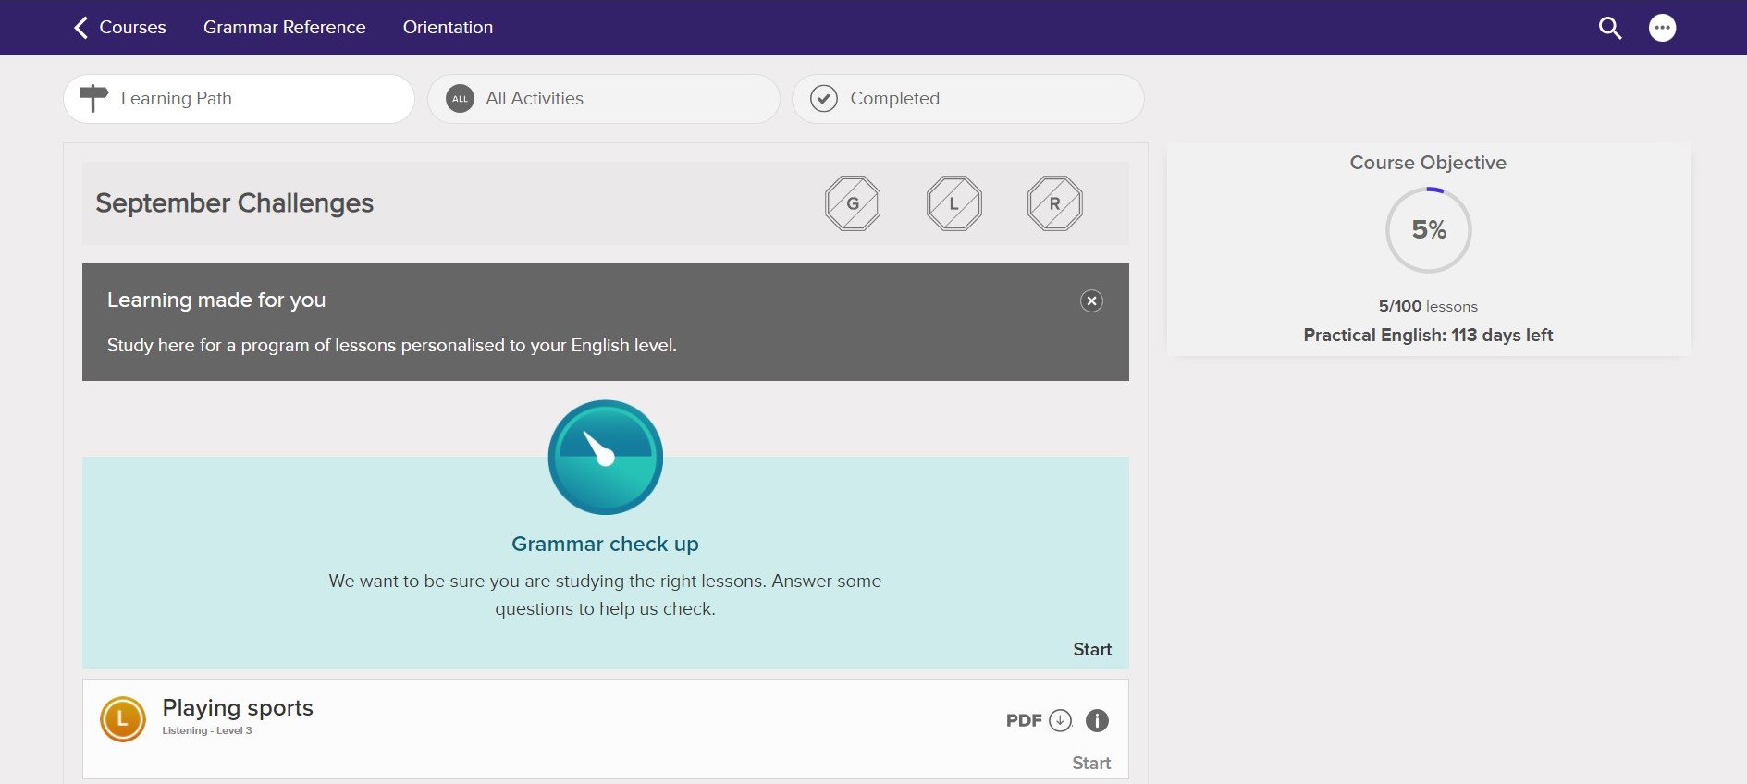The width and height of the screenshot is (1747, 784).
Task: Switch to the Learning Path tab
Action: [239, 99]
